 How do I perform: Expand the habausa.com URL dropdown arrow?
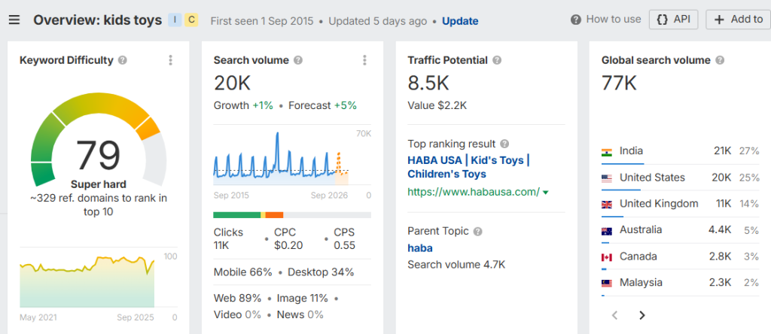pyautogui.click(x=546, y=193)
